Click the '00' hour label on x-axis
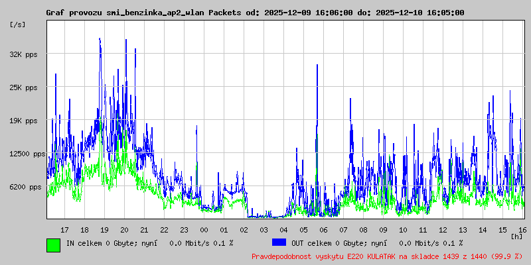 (x=204, y=230)
